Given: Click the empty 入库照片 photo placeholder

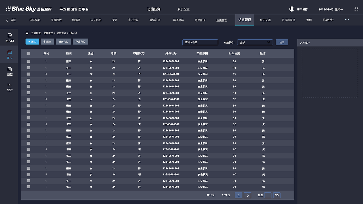Looking at the screenshot, I should [x=330, y=73].
